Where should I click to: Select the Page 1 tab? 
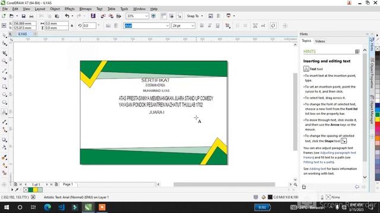coord(68,184)
